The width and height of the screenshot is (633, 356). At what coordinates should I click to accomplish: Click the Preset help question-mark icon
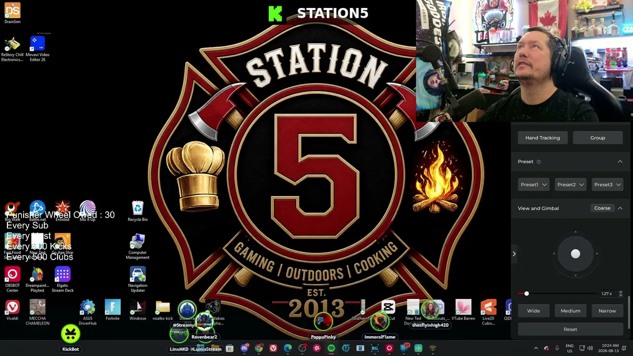[x=539, y=162]
